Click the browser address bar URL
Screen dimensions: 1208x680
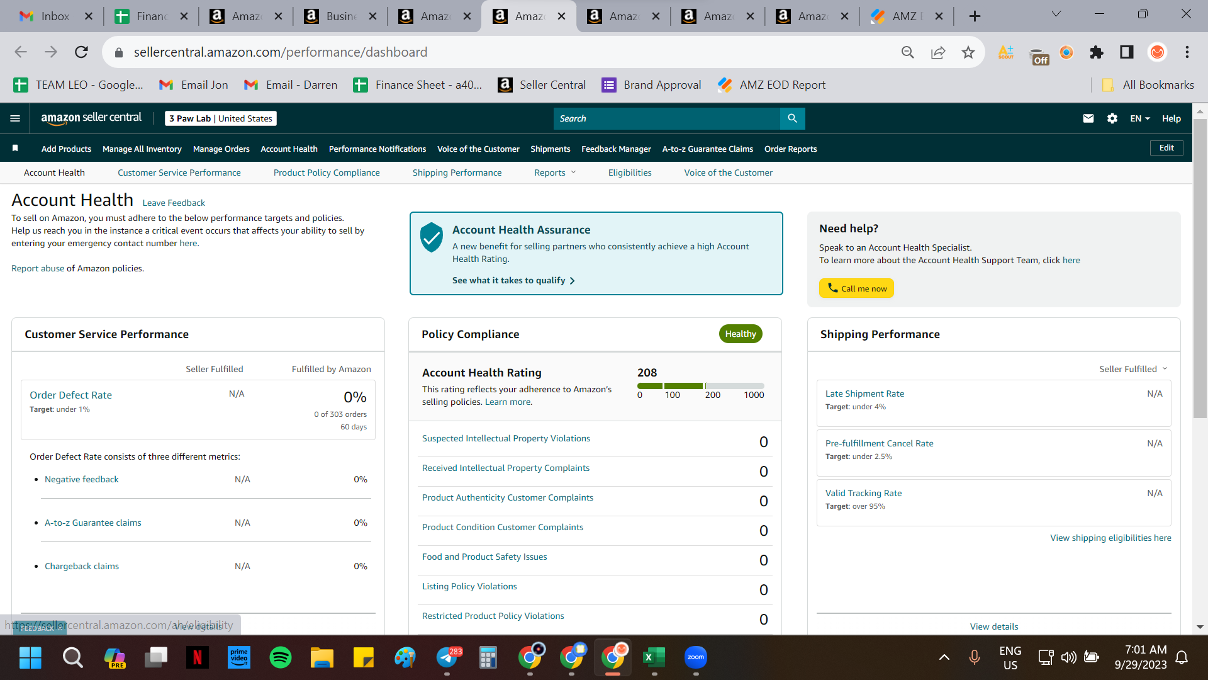281,52
